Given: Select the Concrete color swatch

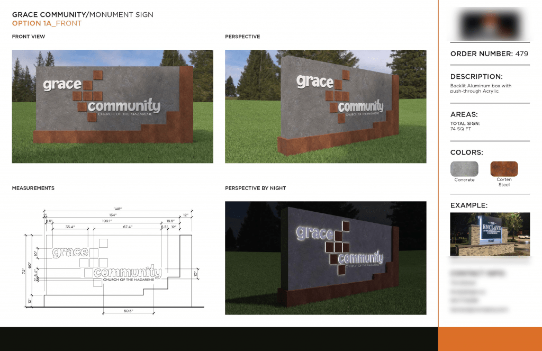Looking at the screenshot, I should [464, 169].
